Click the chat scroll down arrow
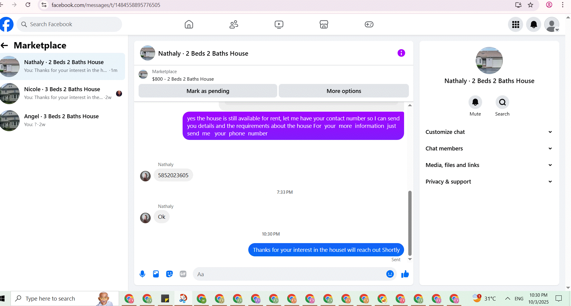 point(410,259)
